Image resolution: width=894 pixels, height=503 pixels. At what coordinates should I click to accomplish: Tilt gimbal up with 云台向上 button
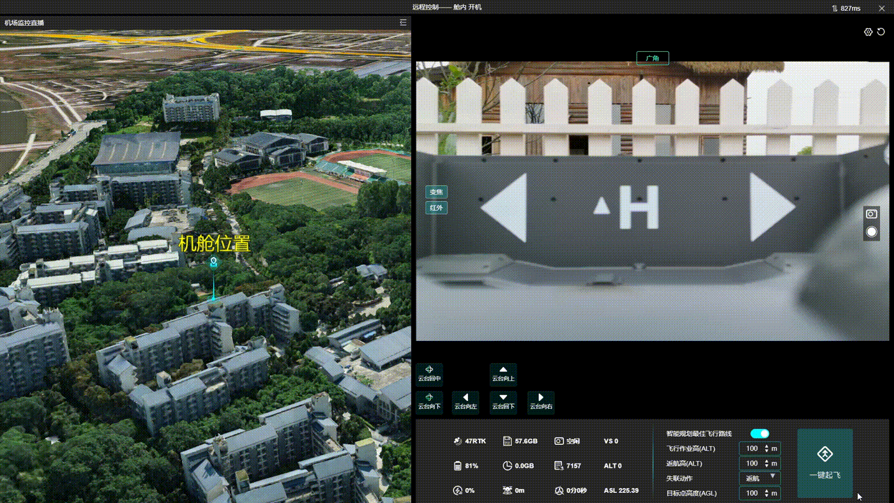[503, 375]
